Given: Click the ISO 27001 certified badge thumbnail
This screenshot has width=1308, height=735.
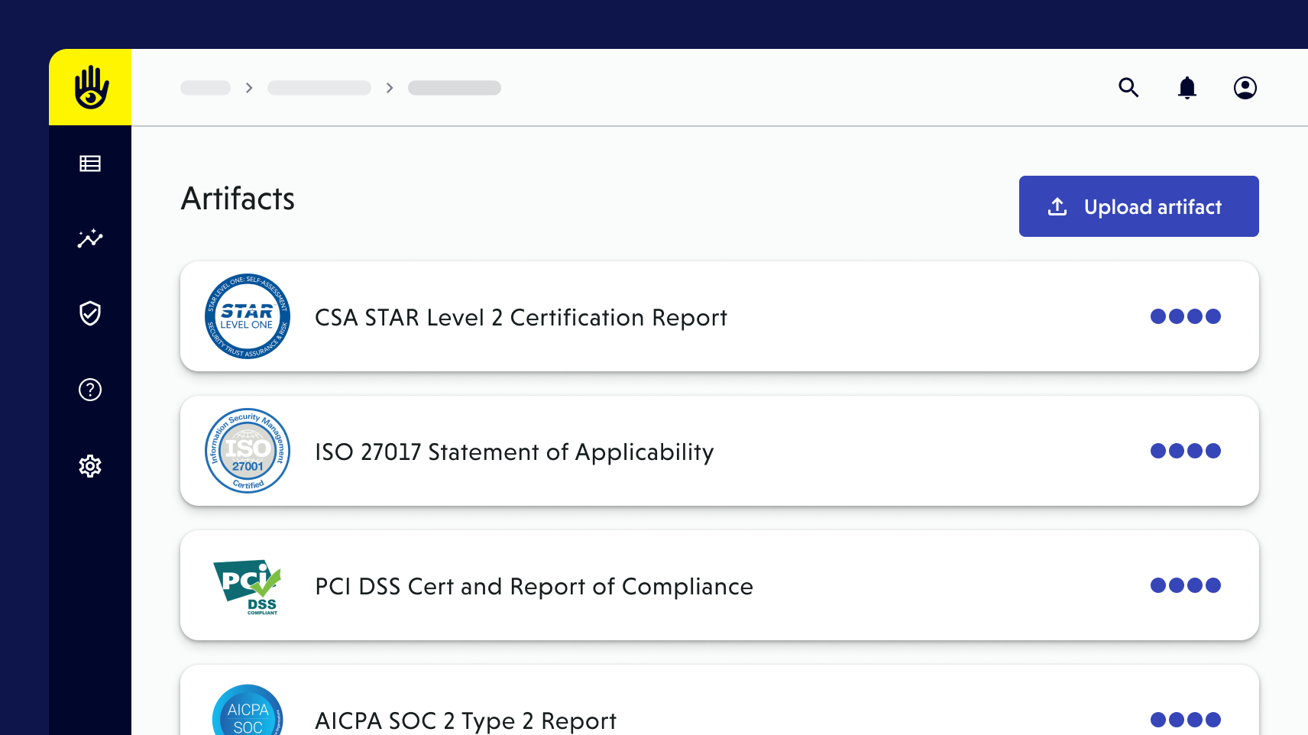Looking at the screenshot, I should click(248, 451).
